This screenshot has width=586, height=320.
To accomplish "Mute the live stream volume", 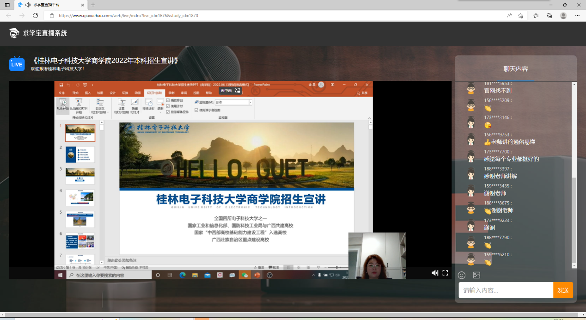I will [x=434, y=273].
